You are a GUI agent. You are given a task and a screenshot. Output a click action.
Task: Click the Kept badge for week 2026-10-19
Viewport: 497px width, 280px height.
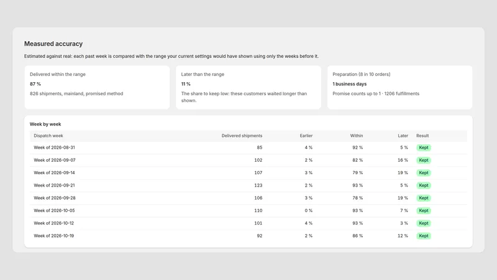point(424,236)
